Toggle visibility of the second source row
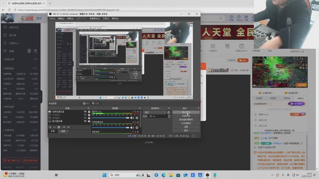This screenshot has width=319, height=179. [x=85, y=115]
